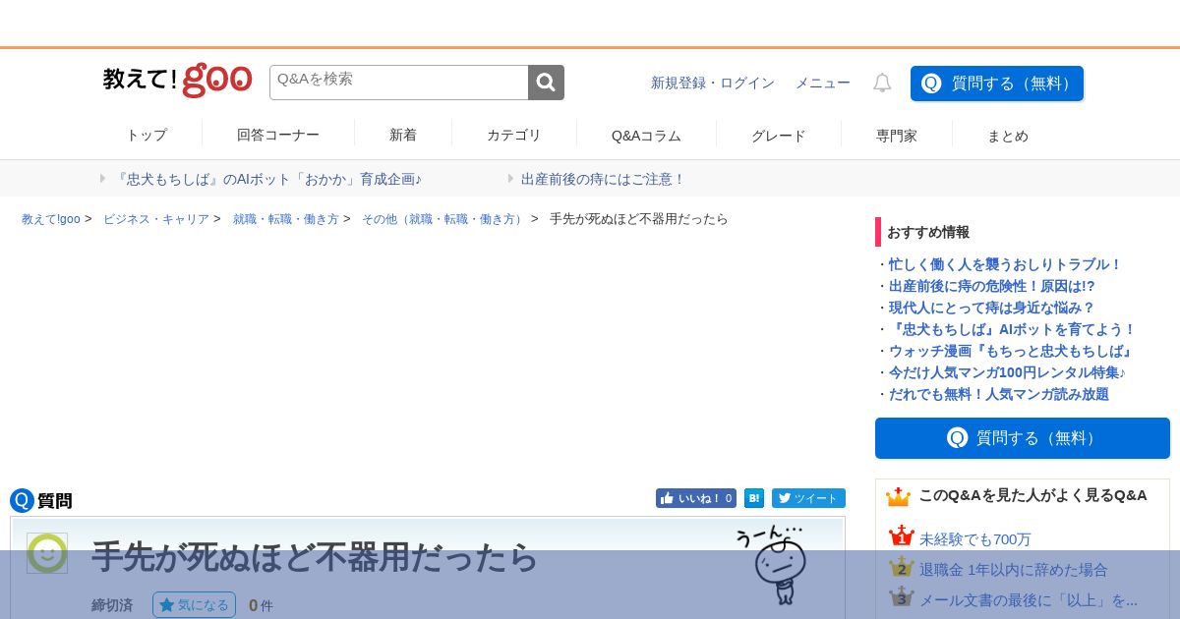Open だれでも無料！人気マンガ読み放題 link
Viewport: 1180px width, 619px height.
coord(999,394)
